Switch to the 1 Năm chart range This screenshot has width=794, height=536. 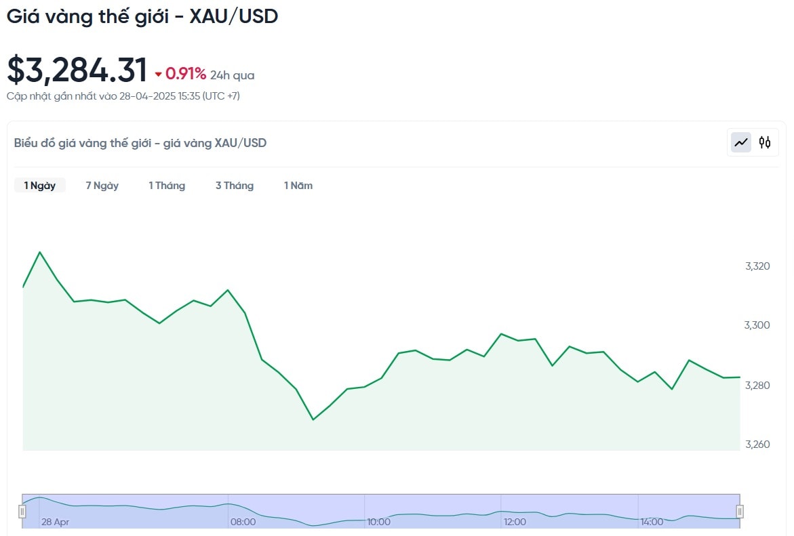[x=298, y=186]
